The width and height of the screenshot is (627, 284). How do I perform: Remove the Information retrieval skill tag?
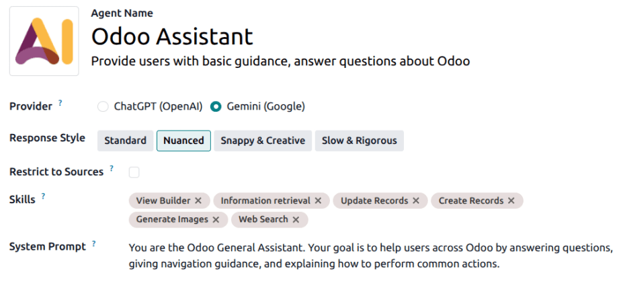318,201
